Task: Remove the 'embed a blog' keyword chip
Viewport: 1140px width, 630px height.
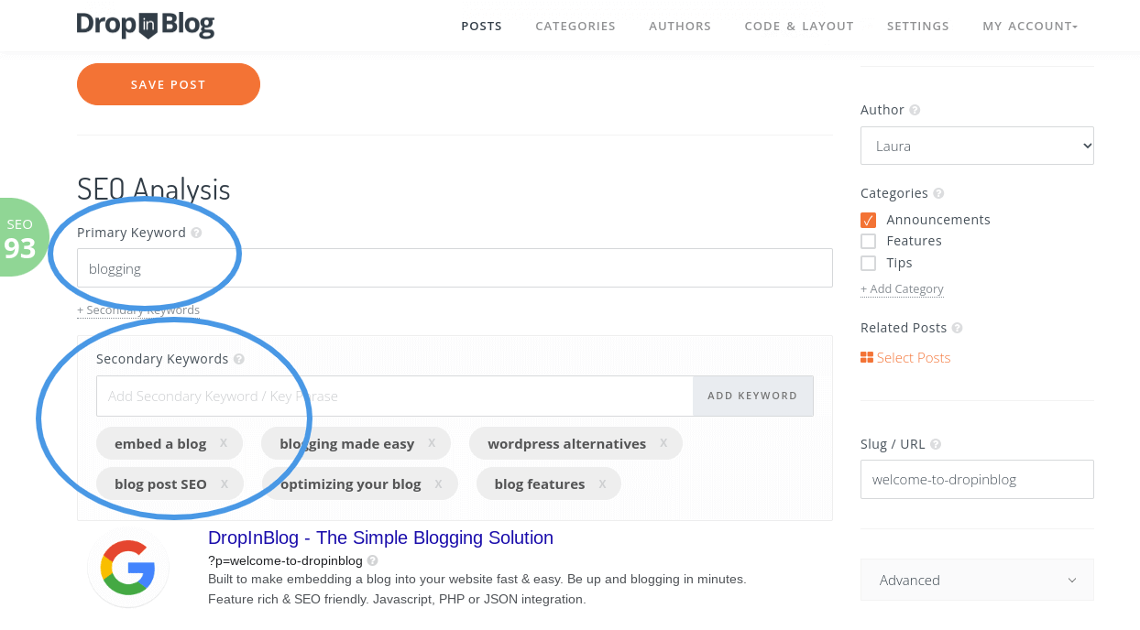Action: [222, 443]
